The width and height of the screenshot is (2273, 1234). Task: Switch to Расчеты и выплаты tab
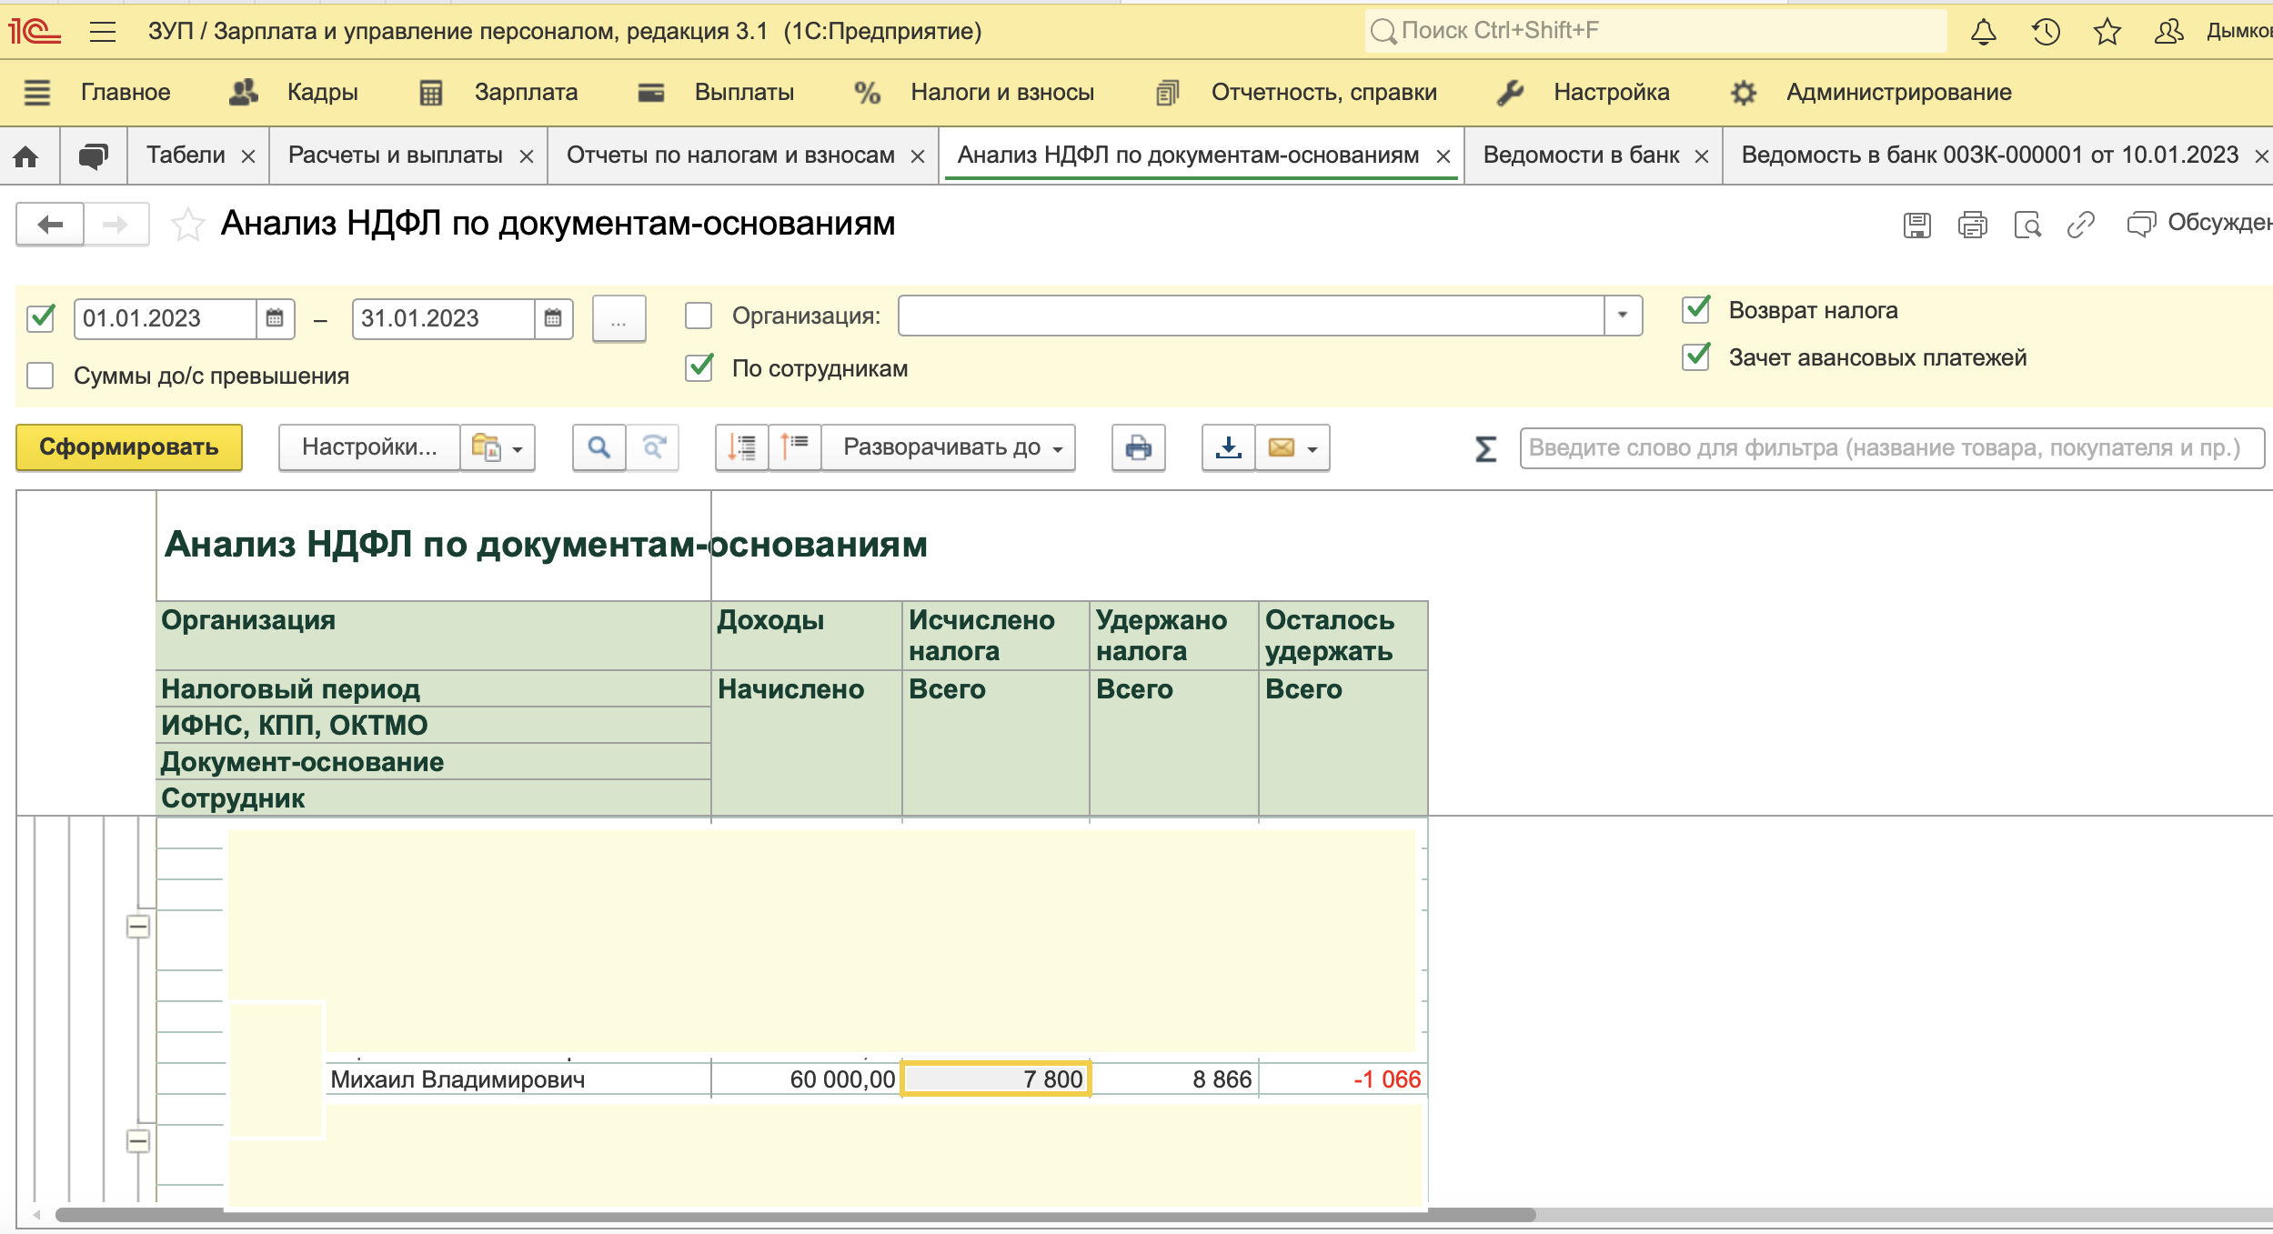[395, 156]
